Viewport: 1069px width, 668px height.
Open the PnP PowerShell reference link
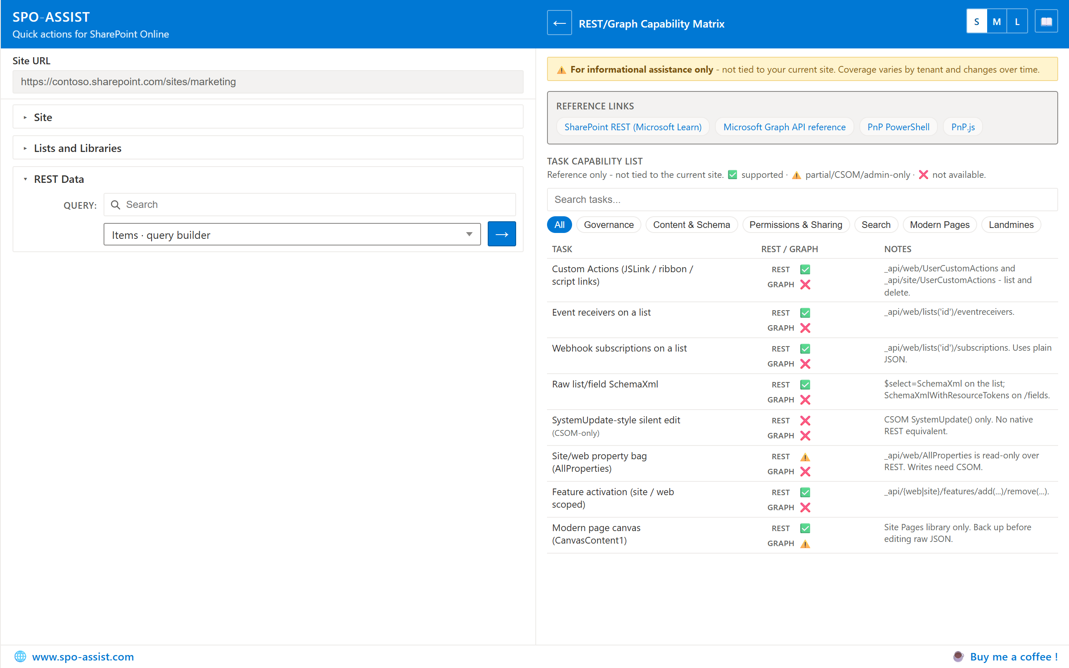[x=898, y=127]
